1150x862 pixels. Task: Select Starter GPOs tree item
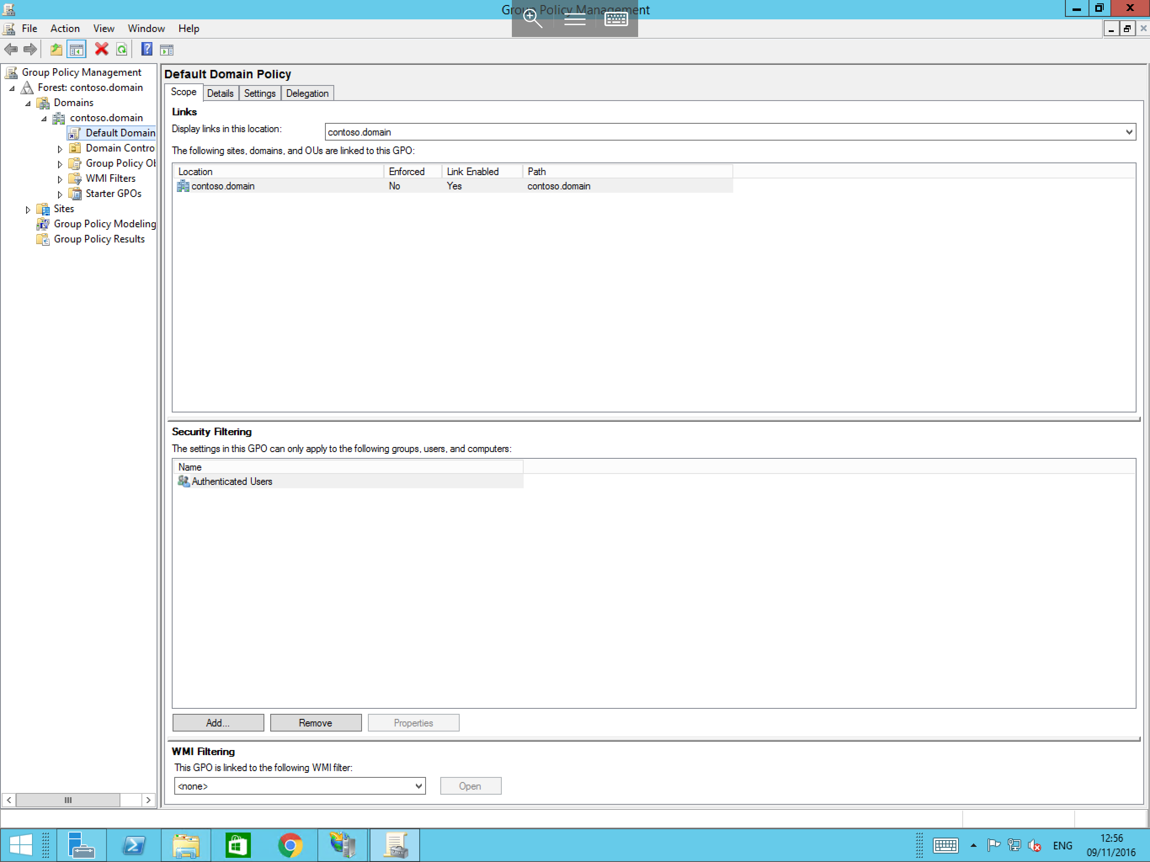click(x=113, y=194)
